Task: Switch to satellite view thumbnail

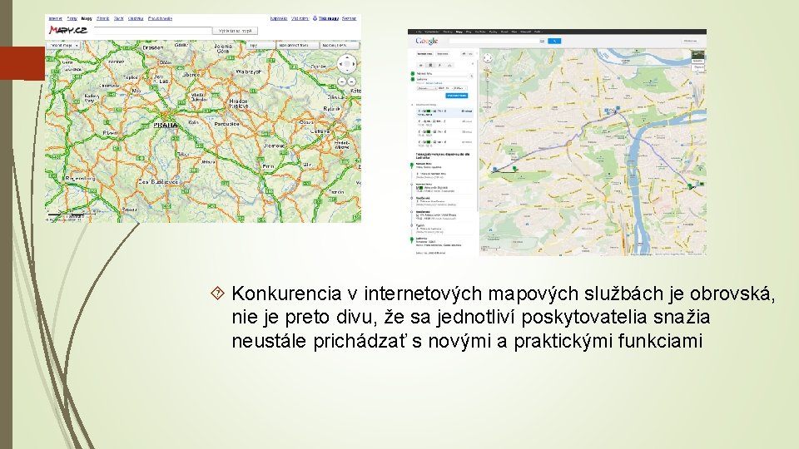Action: [698, 57]
